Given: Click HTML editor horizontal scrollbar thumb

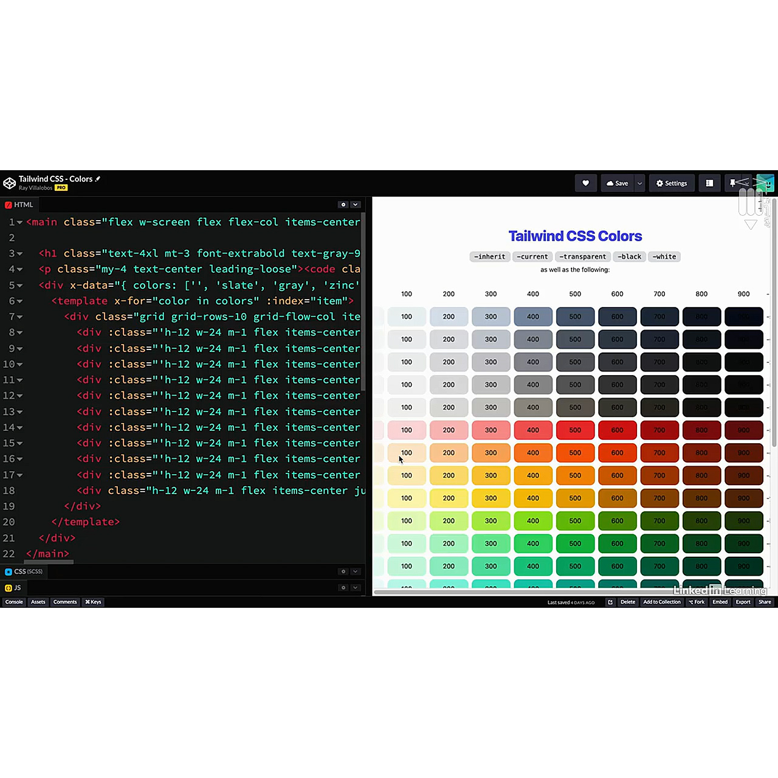Looking at the screenshot, I should [x=49, y=562].
